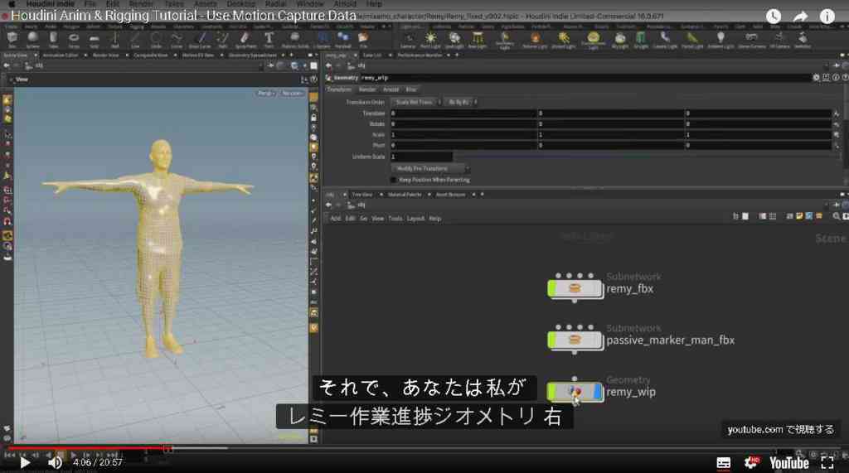This screenshot has height=473, width=849.
Task: Open the network editor Tools menu
Action: click(395, 219)
